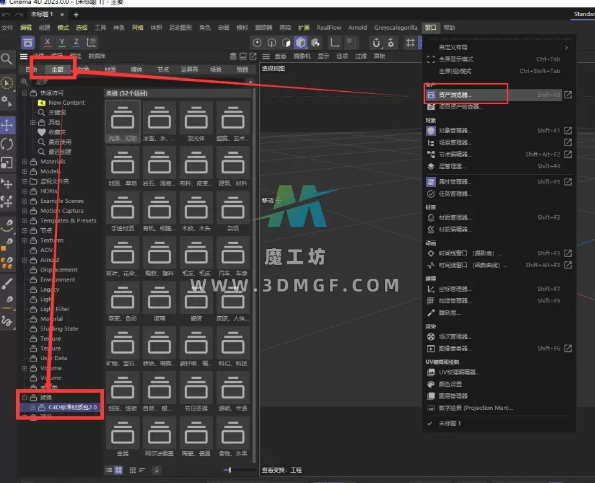Screen dimensions: 595x483
Task: Click the asset browser toolbar icon
Action: 28,43
